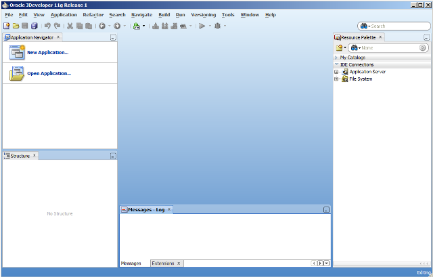Select the Resource Palette tab
The width and height of the screenshot is (433, 277).
[x=358, y=37]
